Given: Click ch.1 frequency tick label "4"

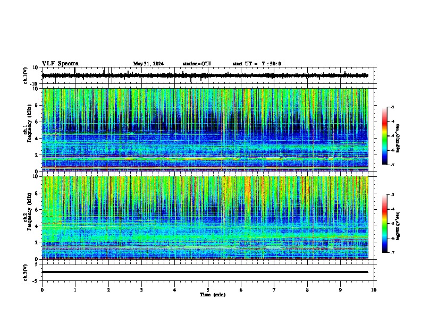Looking at the screenshot, I should click(37, 139).
